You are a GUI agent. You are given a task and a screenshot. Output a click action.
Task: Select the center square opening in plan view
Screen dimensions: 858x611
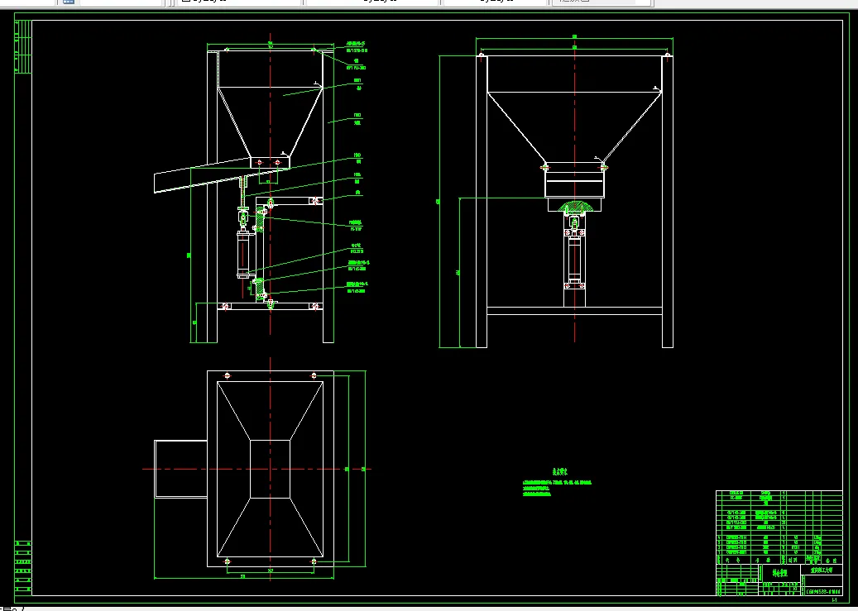(x=270, y=469)
